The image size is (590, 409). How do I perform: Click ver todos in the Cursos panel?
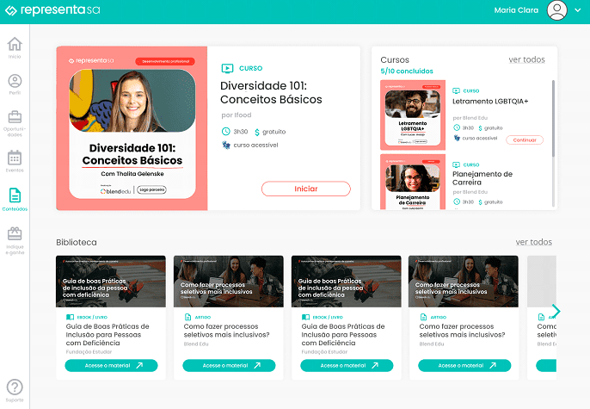click(526, 59)
